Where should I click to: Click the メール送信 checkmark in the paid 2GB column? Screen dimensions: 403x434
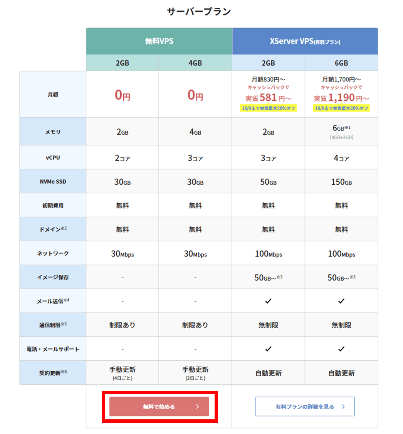[x=268, y=301]
